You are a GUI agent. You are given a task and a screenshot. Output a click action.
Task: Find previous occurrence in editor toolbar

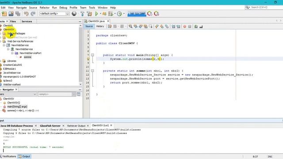[136, 26]
